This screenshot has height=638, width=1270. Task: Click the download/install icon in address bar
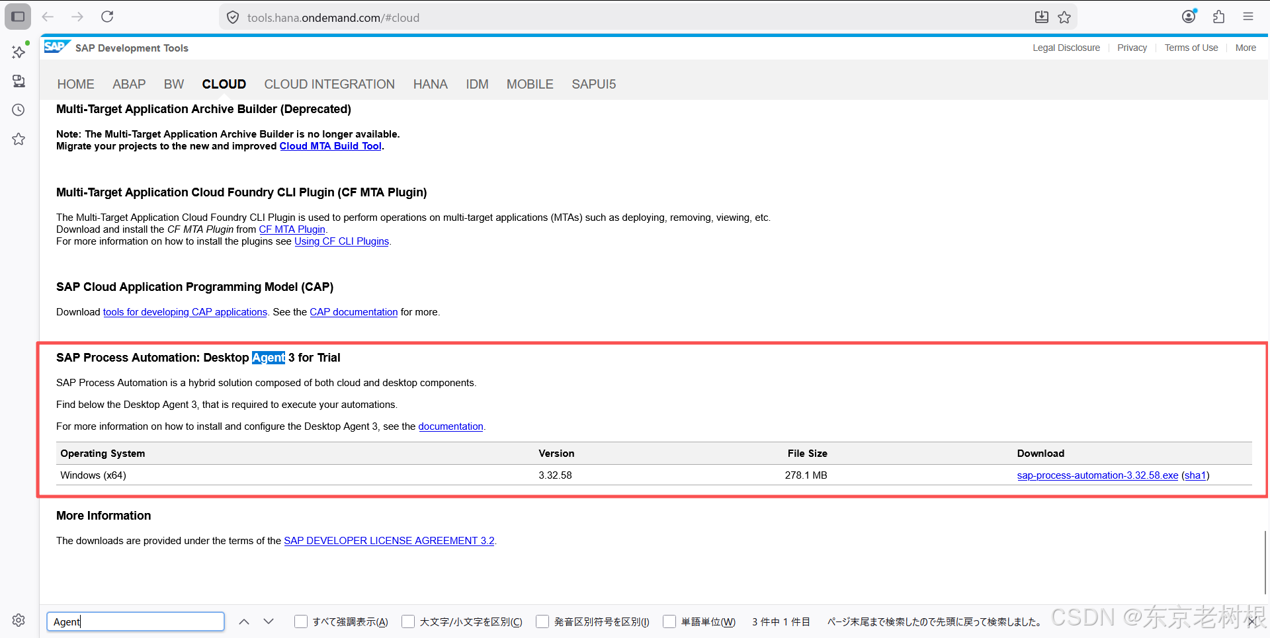point(1042,17)
